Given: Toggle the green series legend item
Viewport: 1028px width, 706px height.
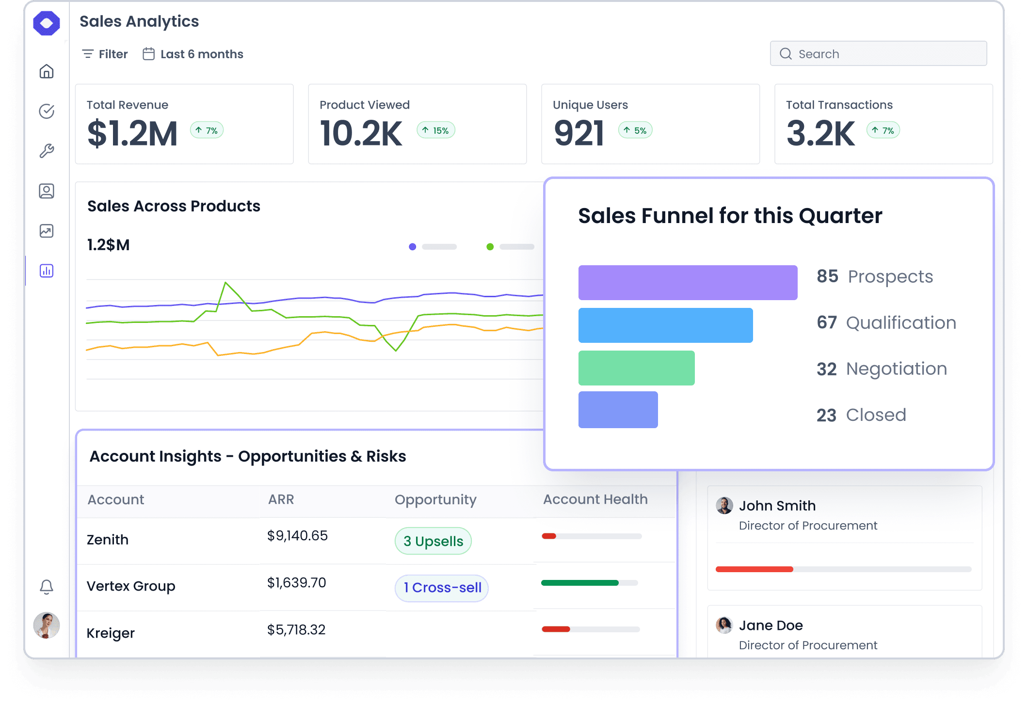Looking at the screenshot, I should [510, 247].
